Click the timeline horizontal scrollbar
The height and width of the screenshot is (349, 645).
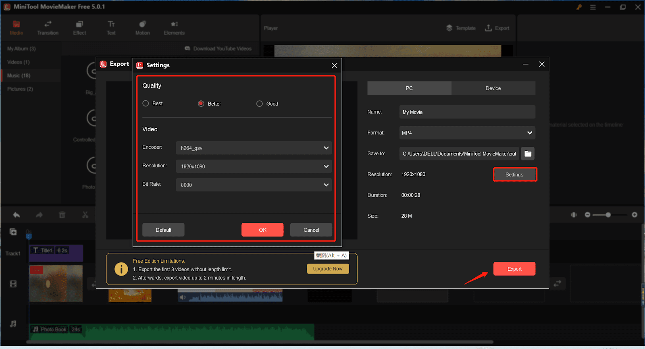[260, 342]
